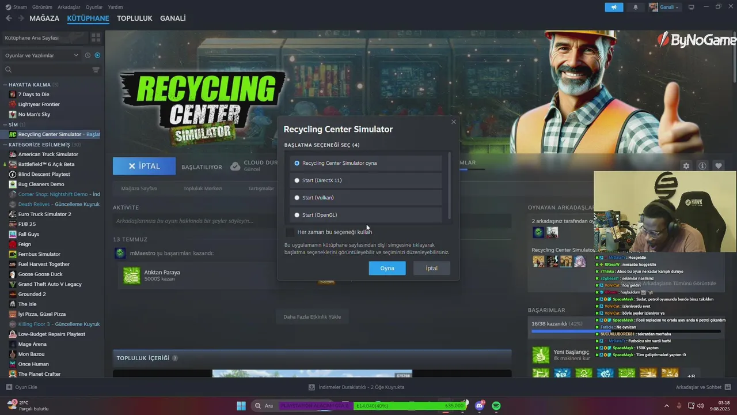This screenshot has width=737, height=415.
Task: Click the help icon beside TOPLULUK İÇERİĞİ
Action: point(175,358)
